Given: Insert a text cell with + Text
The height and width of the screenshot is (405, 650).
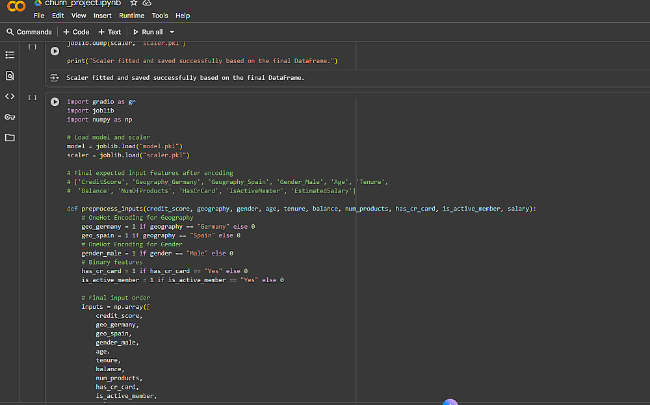Looking at the screenshot, I should [110, 32].
